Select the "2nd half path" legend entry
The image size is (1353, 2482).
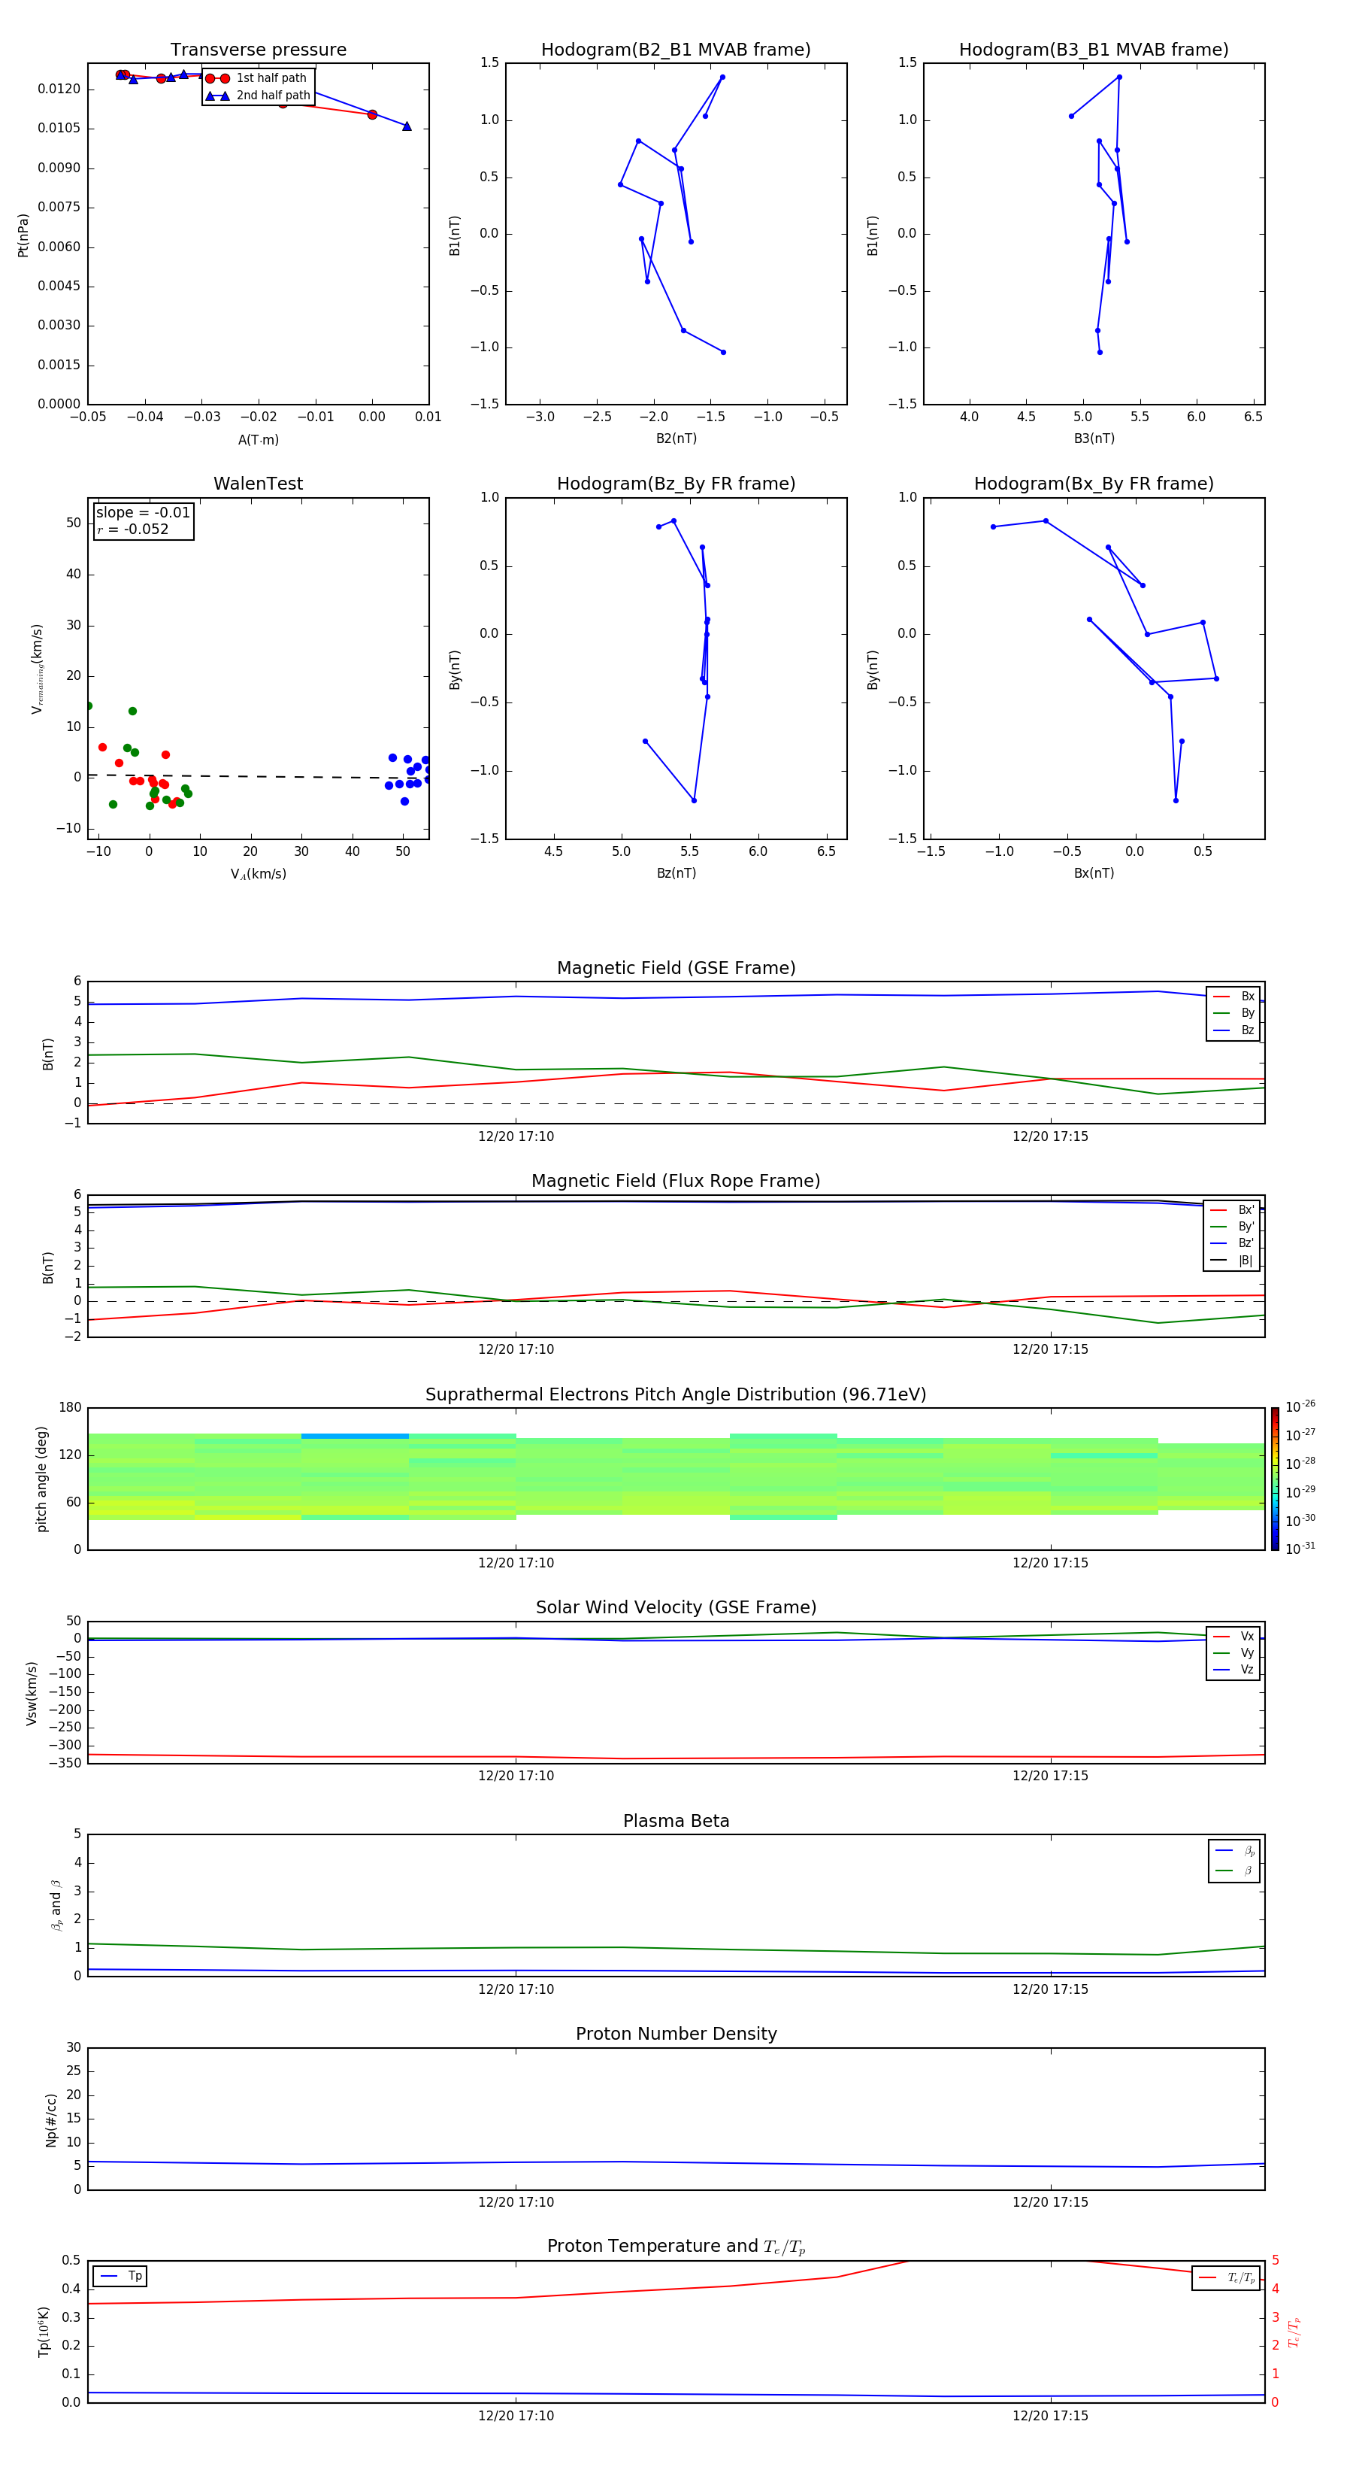coord(258,96)
